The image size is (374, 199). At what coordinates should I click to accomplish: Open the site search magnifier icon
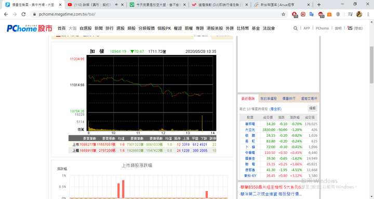[295, 28]
